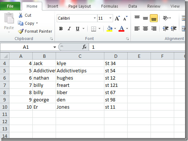Select column E header

tap(139, 56)
